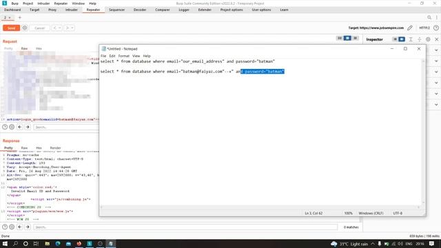Close Repeater tab 2 with its x
The width and height of the screenshot is (441, 248).
10,17
